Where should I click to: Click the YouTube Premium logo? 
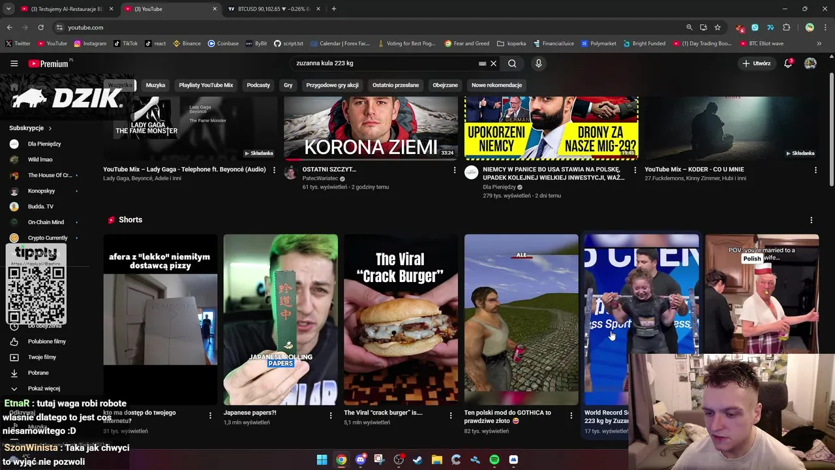(48, 63)
